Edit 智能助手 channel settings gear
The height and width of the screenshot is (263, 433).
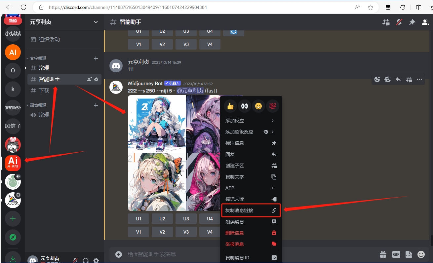click(x=96, y=79)
